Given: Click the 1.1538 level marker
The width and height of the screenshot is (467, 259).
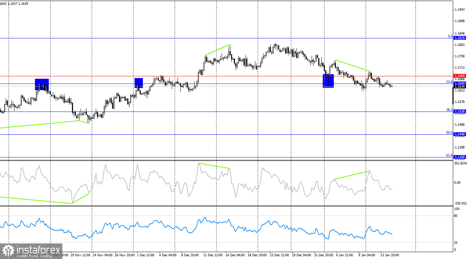Looking at the screenshot, I should point(459,112).
